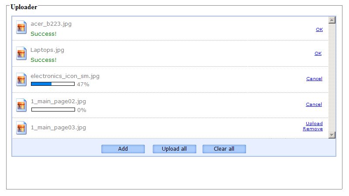
Task: Remove 1_main_page03.jpg from the list
Action: (313, 129)
